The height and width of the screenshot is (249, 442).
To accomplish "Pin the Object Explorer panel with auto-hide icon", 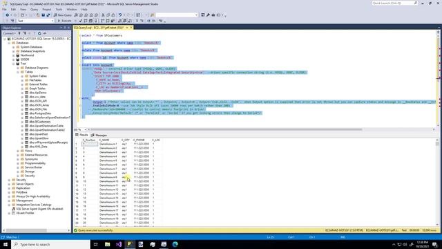I will (65, 28).
